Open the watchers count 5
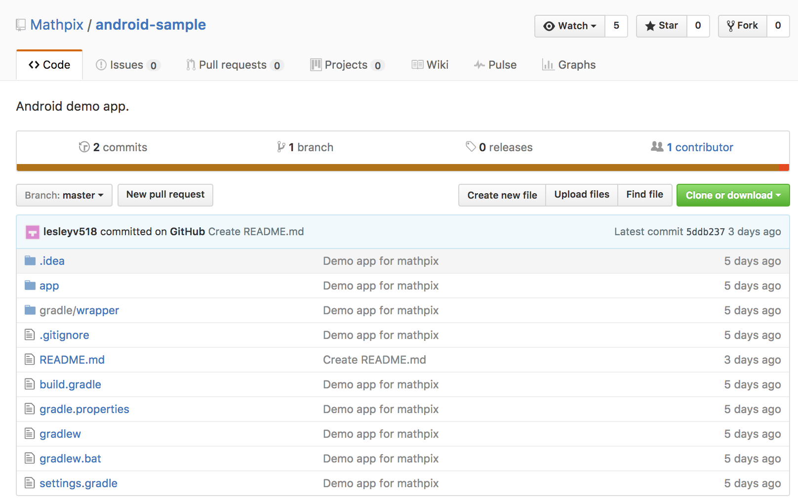Screen dimensions: 798x502 616,26
